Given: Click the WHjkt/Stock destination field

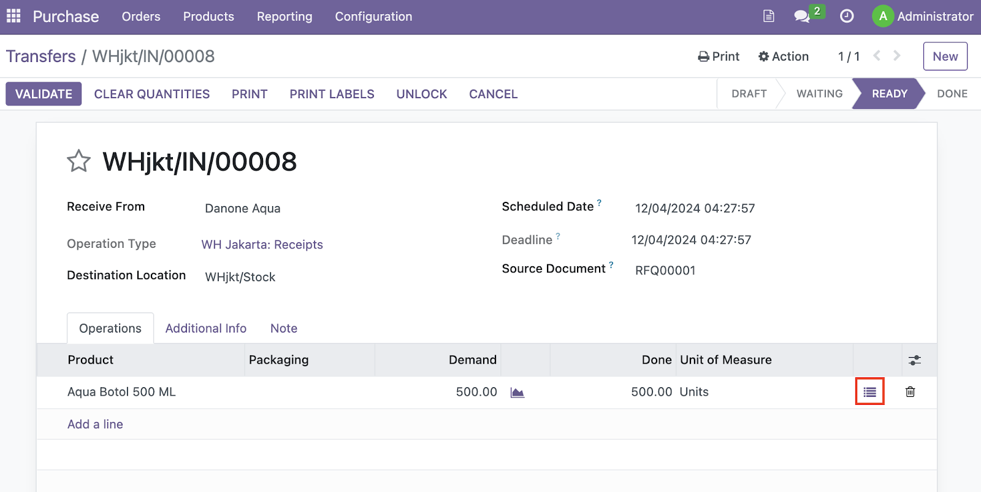Looking at the screenshot, I should pyautogui.click(x=240, y=277).
